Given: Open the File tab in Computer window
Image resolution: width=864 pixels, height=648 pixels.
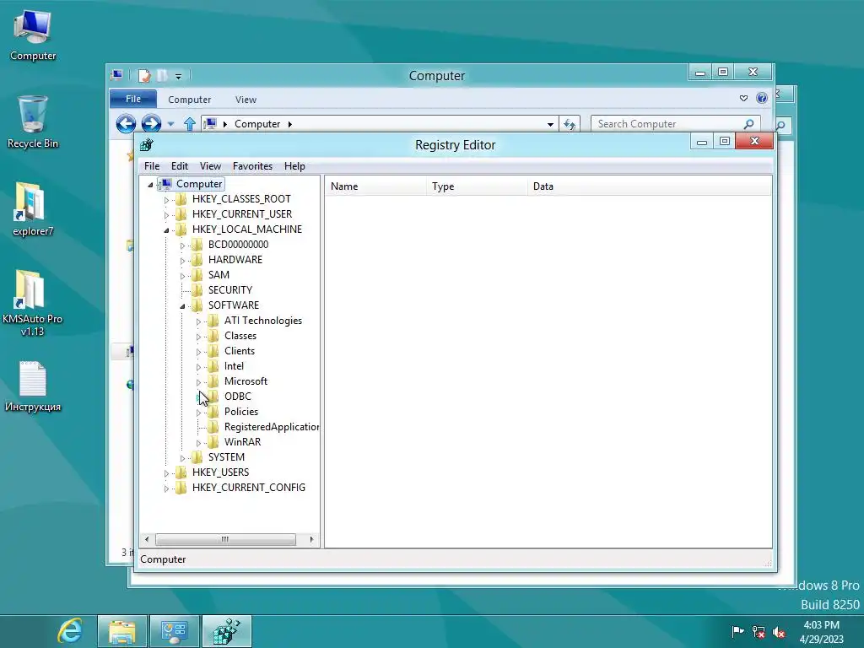Looking at the screenshot, I should click(132, 99).
